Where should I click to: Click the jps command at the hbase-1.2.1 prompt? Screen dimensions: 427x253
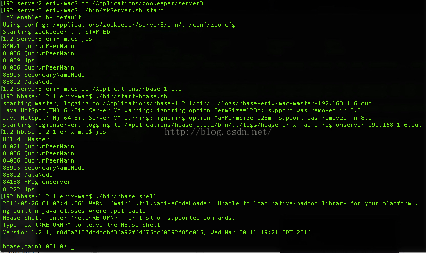[x=101, y=132]
